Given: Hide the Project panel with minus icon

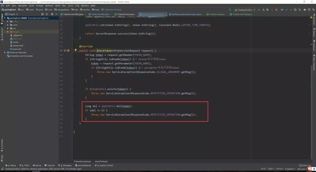Looking at the screenshot, I should (56, 14).
